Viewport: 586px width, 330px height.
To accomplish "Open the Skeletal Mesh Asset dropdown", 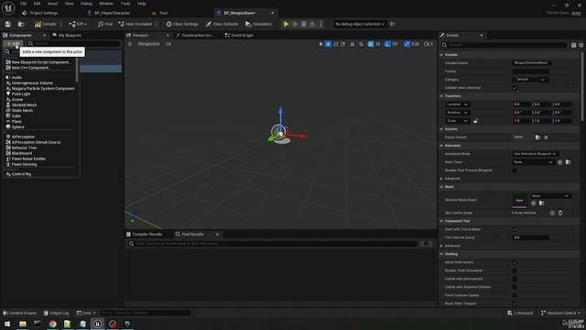I will coord(550,195).
